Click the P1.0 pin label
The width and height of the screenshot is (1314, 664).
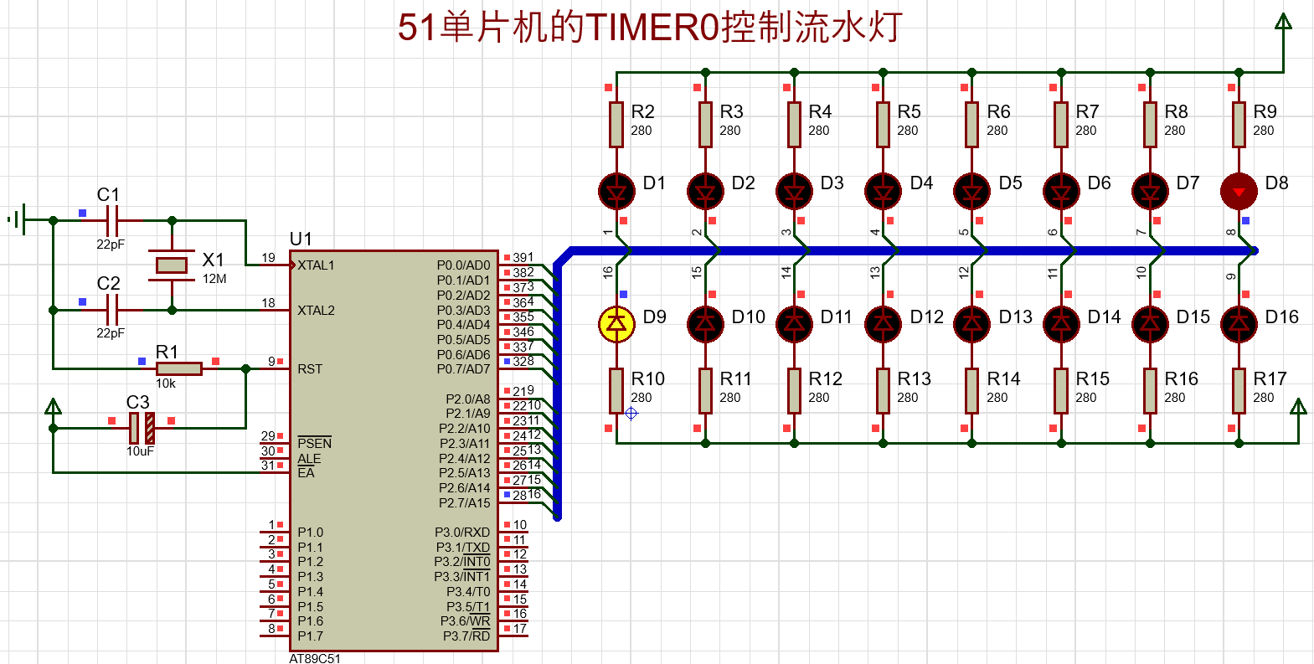coord(310,532)
